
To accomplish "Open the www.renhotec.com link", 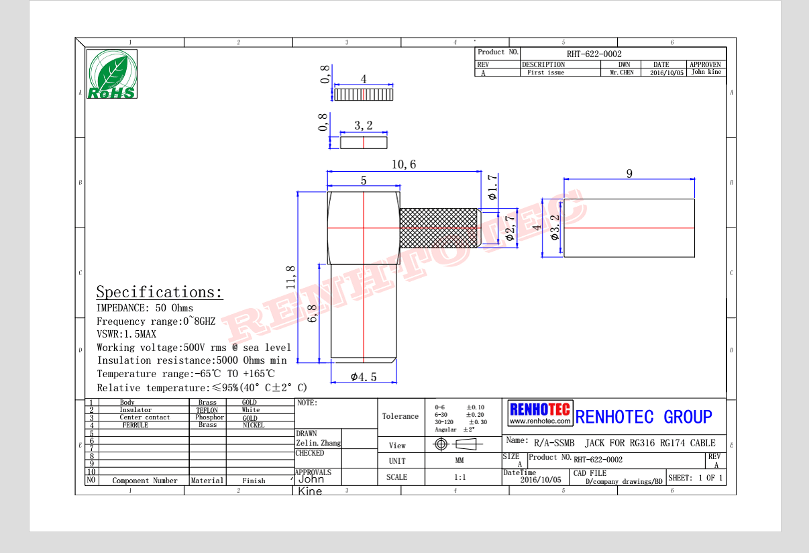I will [x=540, y=421].
